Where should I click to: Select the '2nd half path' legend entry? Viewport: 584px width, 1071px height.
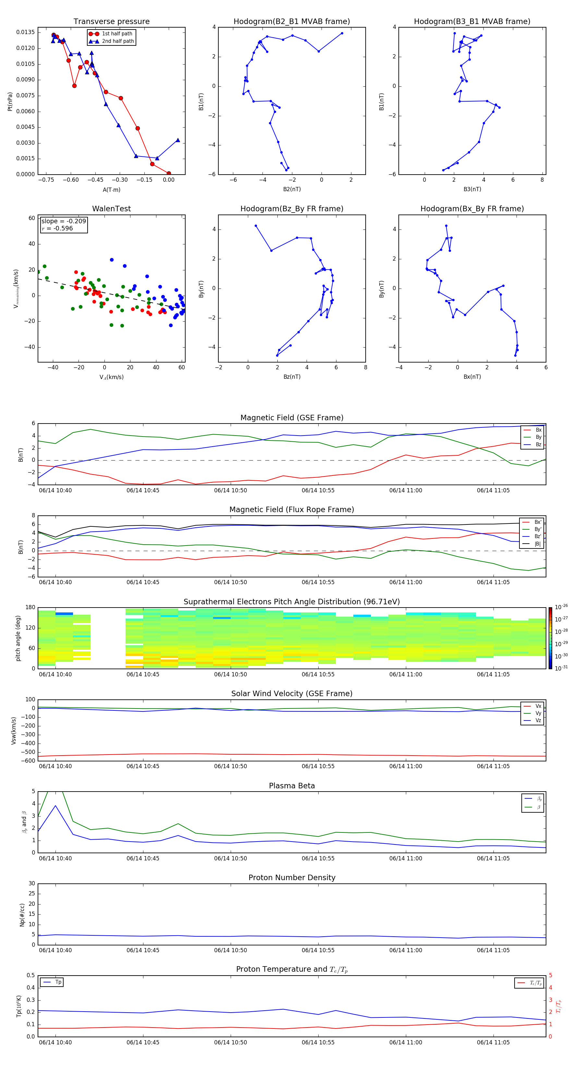tap(111, 41)
